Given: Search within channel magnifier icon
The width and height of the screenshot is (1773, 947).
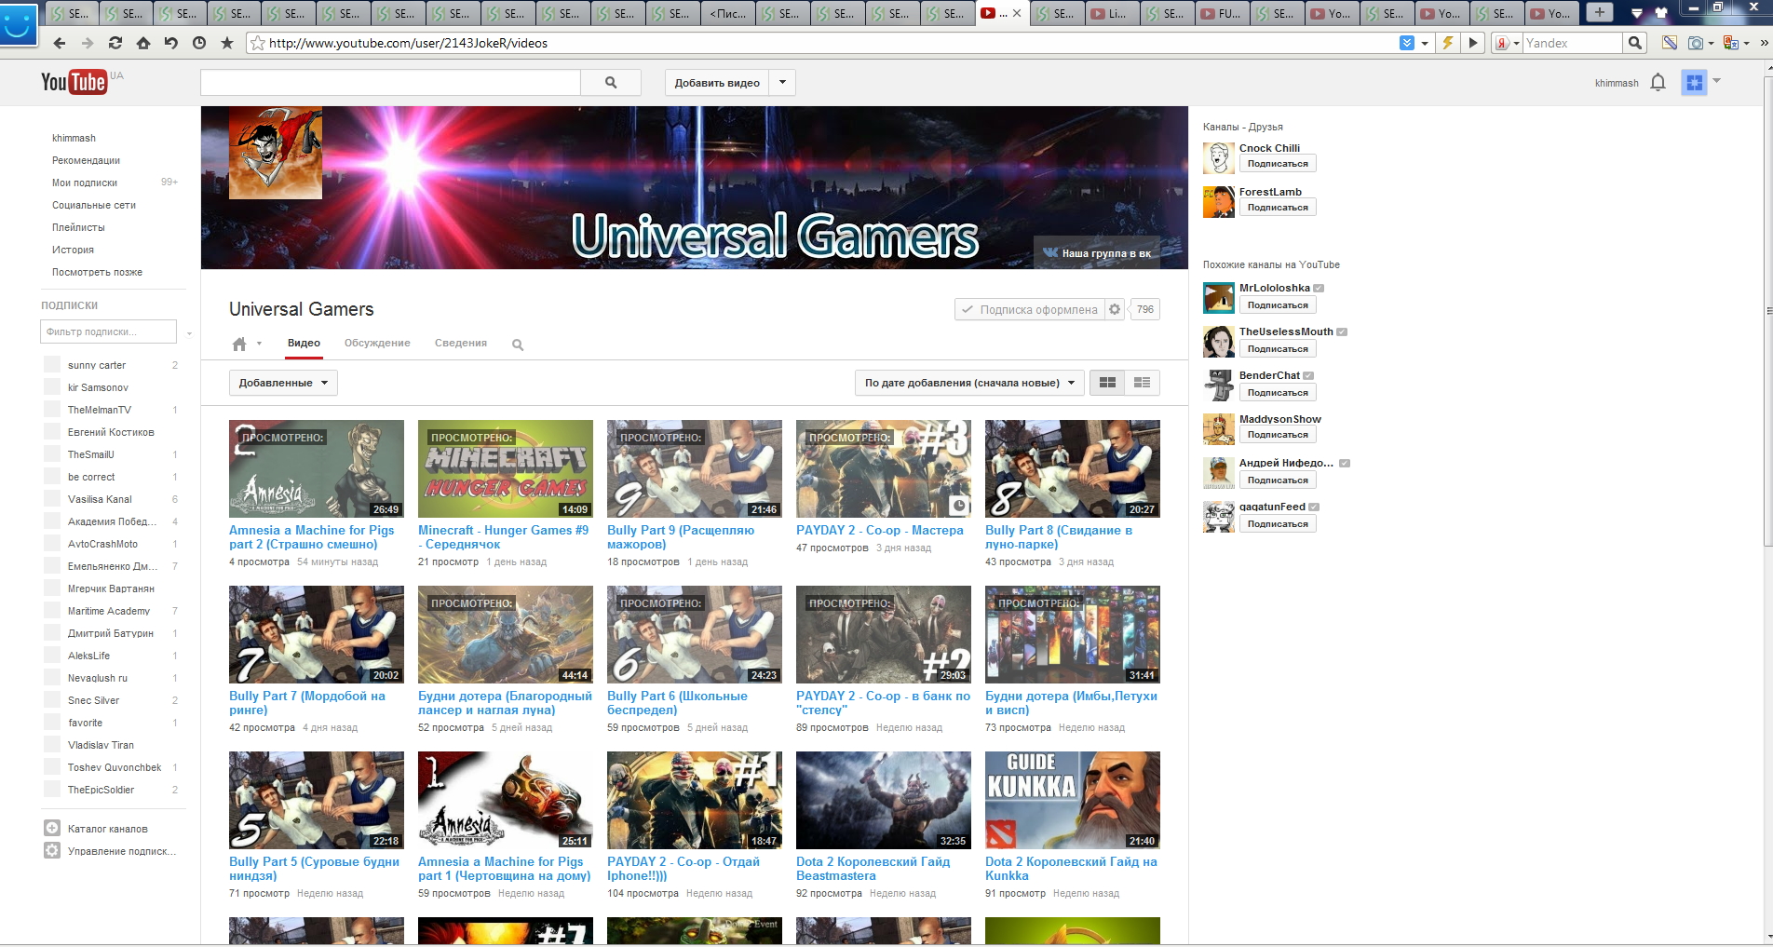Looking at the screenshot, I should tap(518, 345).
